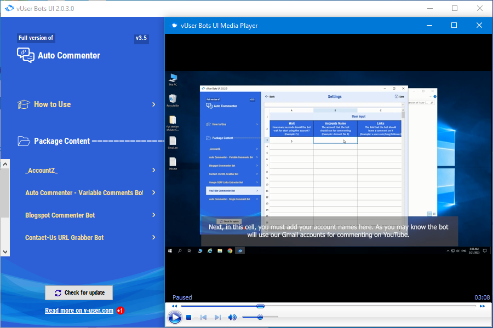The width and height of the screenshot is (493, 328).
Task: Expand Variable Comments Bot chevron
Action: [x=154, y=192]
